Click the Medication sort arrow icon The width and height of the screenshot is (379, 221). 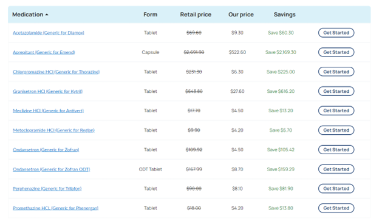point(47,15)
